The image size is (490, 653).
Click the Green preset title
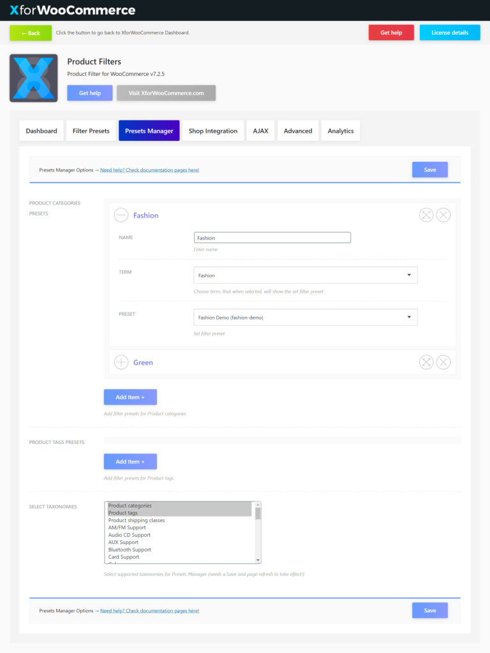coord(143,362)
